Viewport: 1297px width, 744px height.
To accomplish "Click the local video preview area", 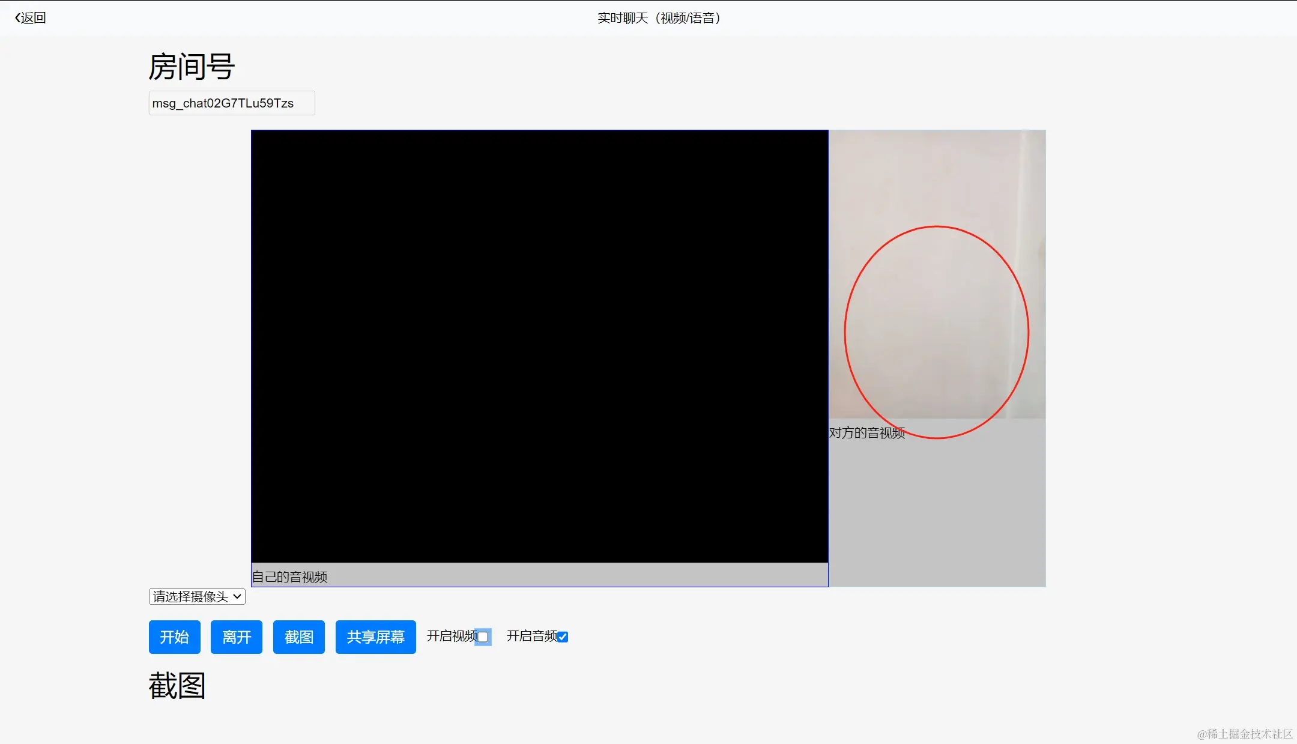I will 539,348.
